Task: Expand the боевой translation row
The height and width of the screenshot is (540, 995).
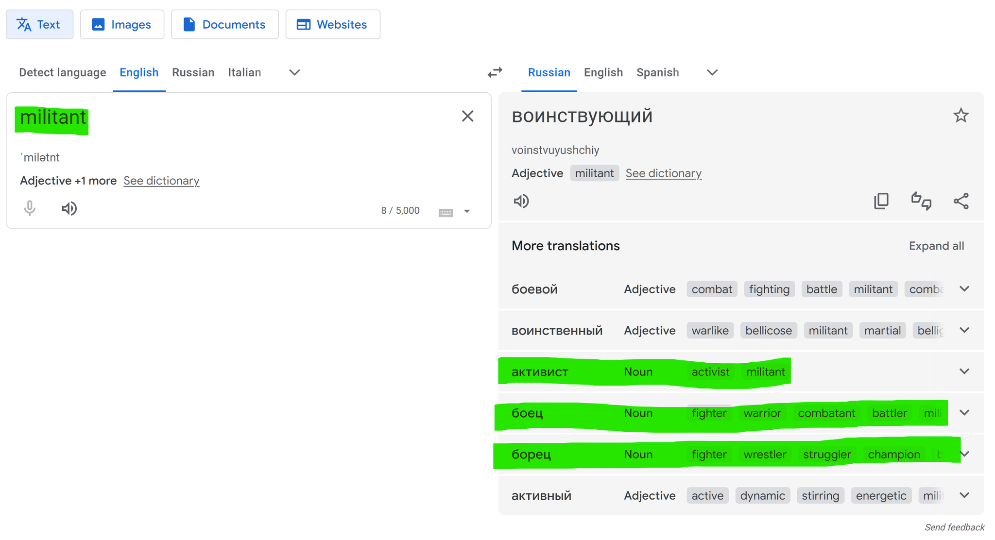Action: [964, 289]
